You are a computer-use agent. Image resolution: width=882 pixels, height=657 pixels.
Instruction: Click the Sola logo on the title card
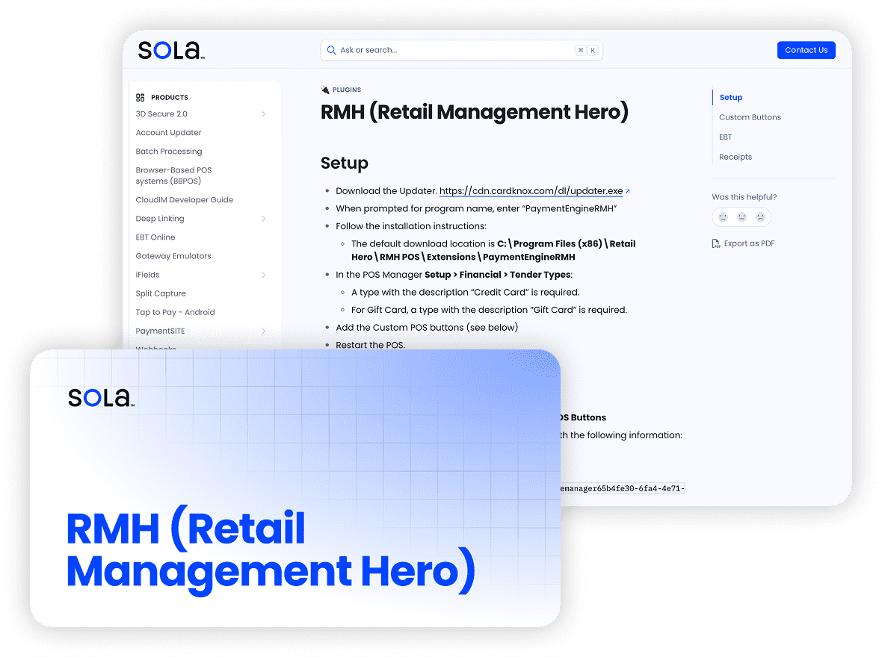[101, 397]
